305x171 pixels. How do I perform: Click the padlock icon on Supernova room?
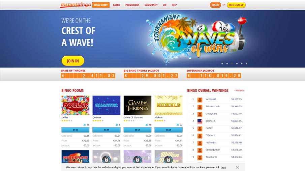coord(137,160)
